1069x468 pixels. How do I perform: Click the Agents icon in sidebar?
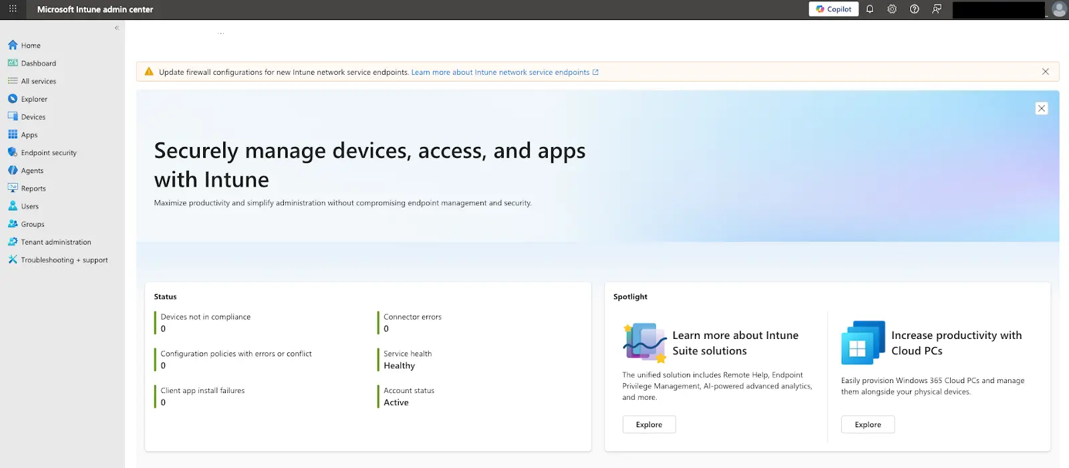click(x=13, y=170)
